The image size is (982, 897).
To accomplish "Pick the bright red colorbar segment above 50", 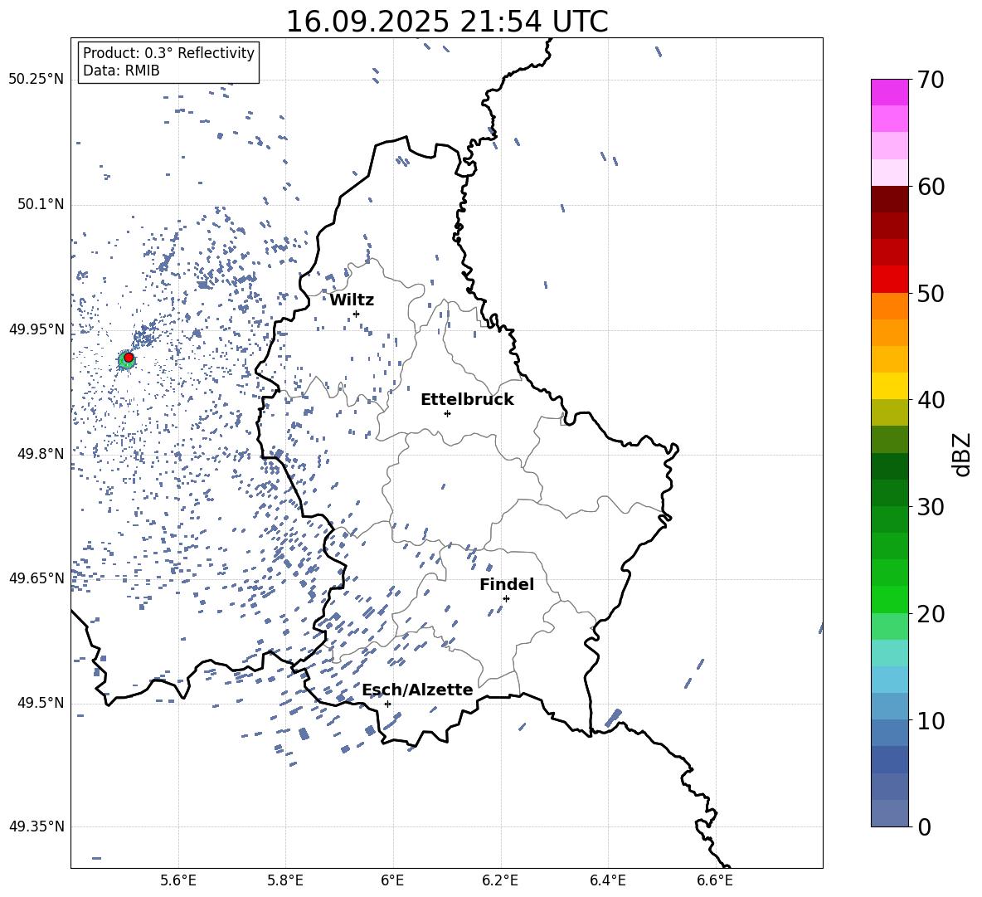I will (889, 280).
